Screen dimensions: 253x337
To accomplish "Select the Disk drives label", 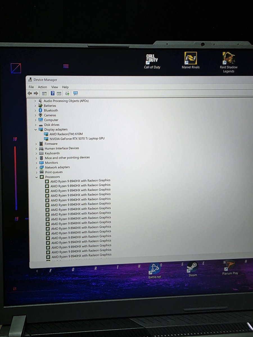I will click(52, 125).
